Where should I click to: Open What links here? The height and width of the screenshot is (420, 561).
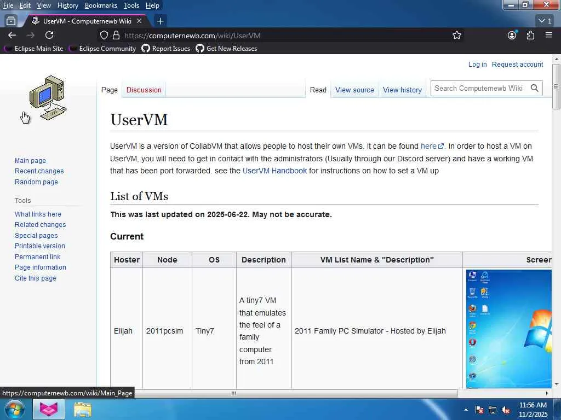click(38, 214)
